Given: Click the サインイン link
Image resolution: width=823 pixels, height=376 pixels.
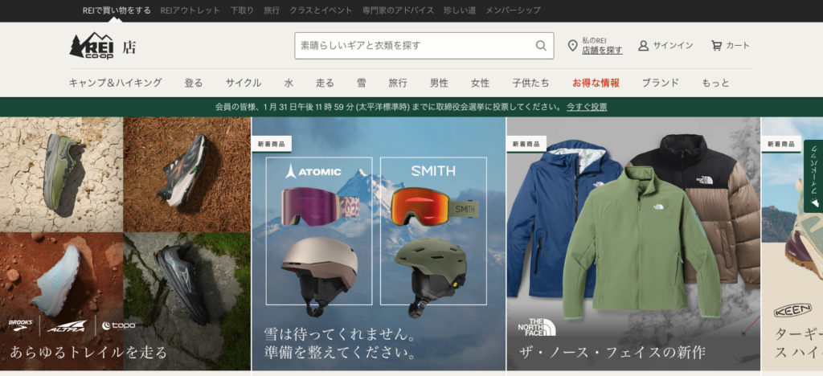Looking at the screenshot, I should click(673, 46).
